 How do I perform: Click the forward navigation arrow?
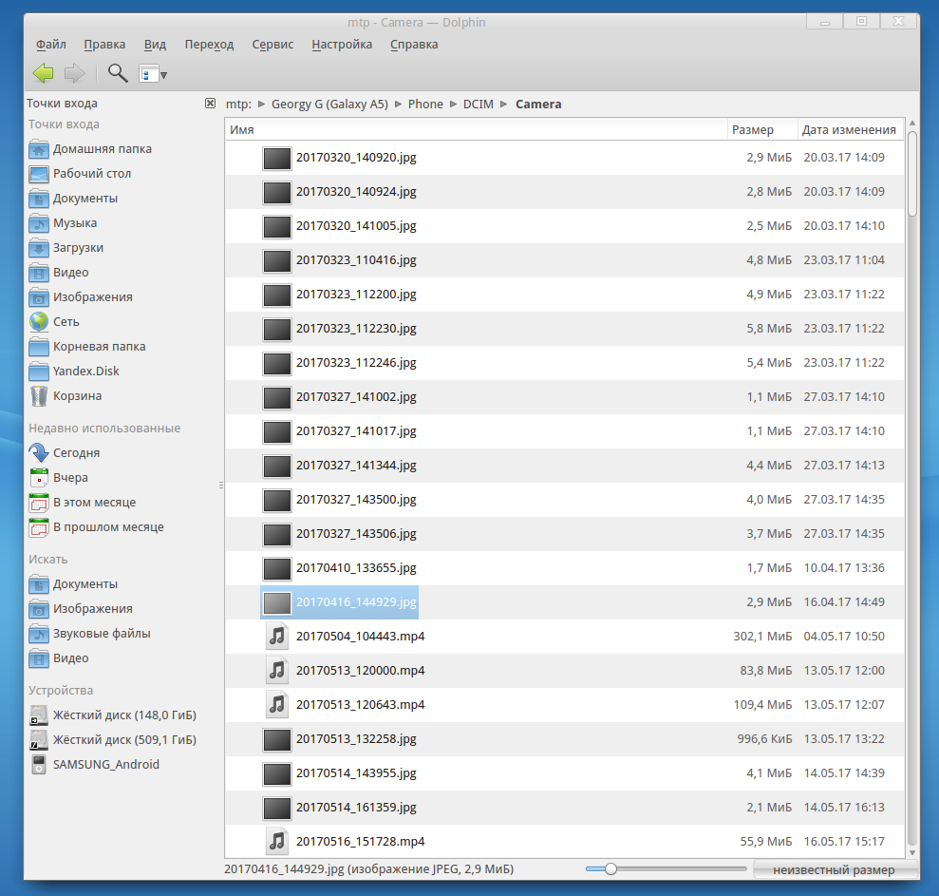[x=74, y=74]
